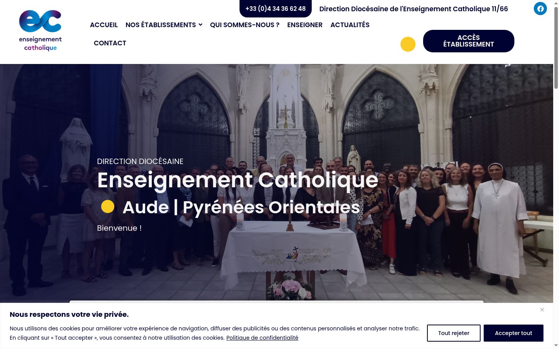
Task: Click the Direction Diocésaine 11/66 header text
Action: pos(413,9)
